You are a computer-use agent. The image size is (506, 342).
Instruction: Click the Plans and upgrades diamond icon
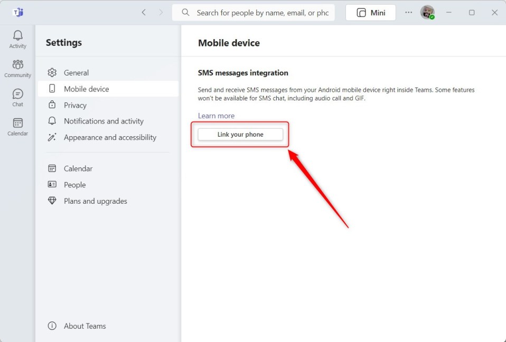52,201
